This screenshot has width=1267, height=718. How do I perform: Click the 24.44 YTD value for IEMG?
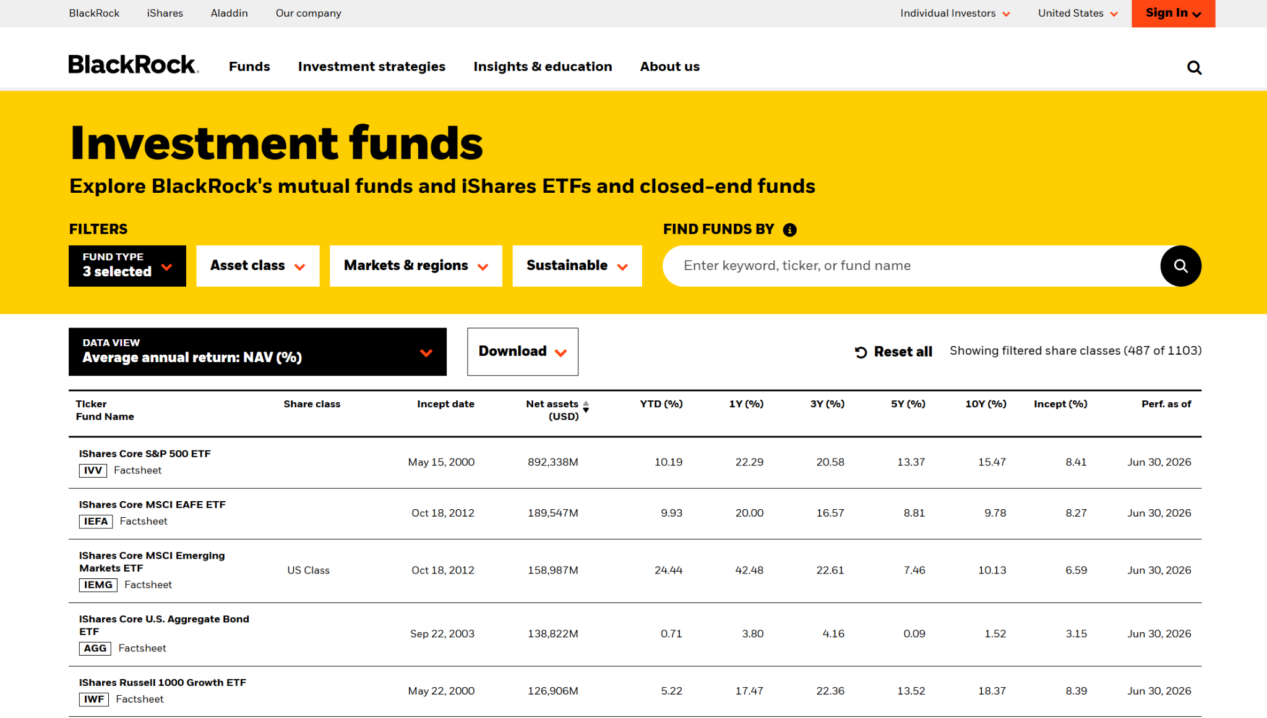(x=668, y=570)
